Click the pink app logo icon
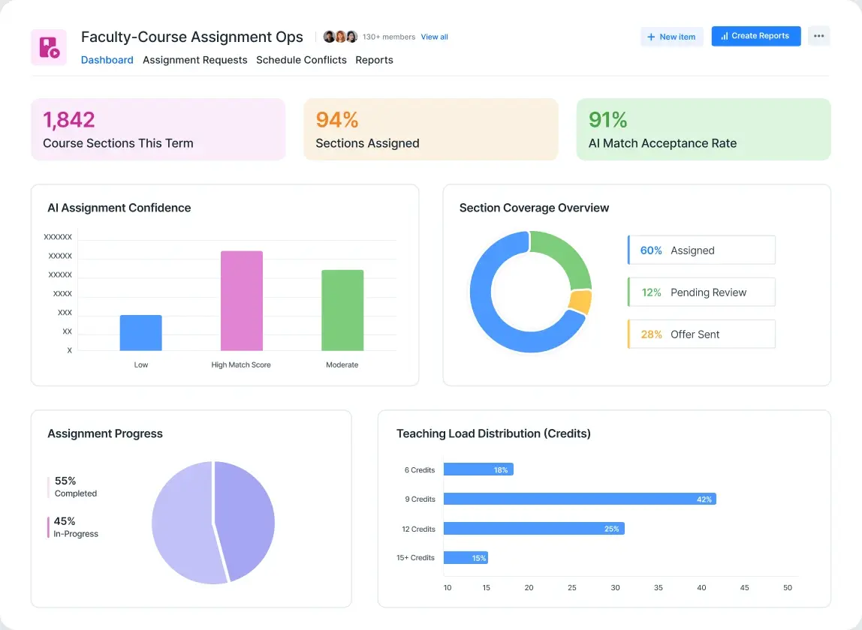This screenshot has width=862, height=630. 49,47
